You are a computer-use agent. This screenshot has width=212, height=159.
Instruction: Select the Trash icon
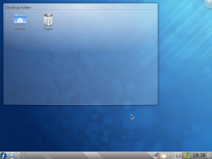48,20
